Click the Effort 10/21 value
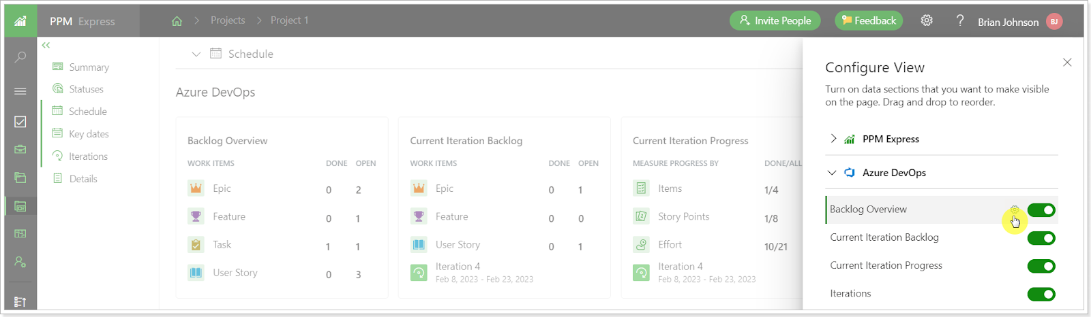 [x=776, y=247]
